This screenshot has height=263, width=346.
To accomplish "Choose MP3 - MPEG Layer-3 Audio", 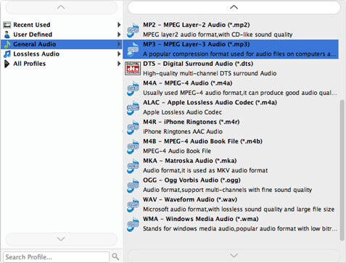I will [x=197, y=44].
